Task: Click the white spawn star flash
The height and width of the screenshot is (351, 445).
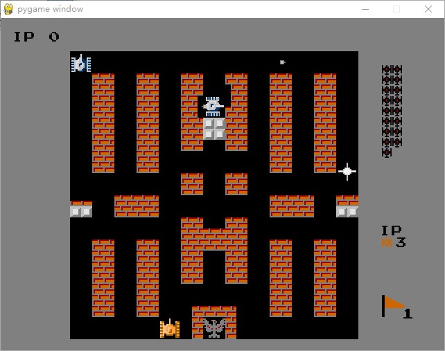Action: [x=347, y=171]
